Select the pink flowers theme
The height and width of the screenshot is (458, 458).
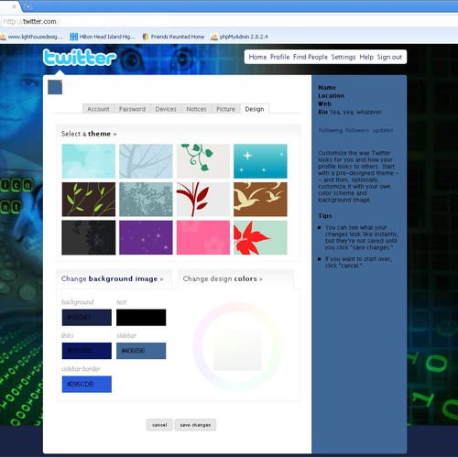pos(203,237)
